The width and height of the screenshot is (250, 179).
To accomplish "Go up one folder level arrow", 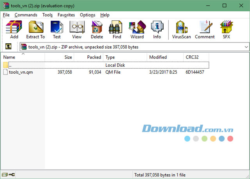I will tap(8, 47).
